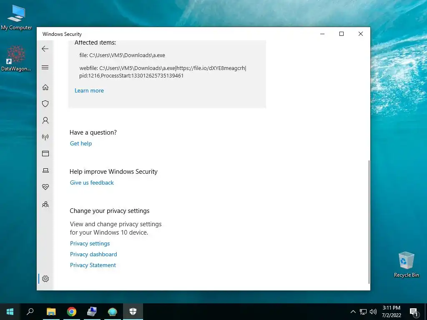Open Privacy dashboard link
This screenshot has width=427, height=320.
(93, 255)
